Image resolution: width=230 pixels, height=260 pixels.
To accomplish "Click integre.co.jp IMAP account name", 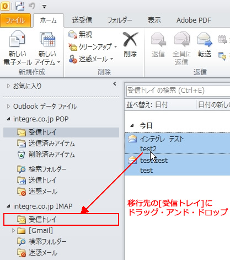I will [x=43, y=206].
